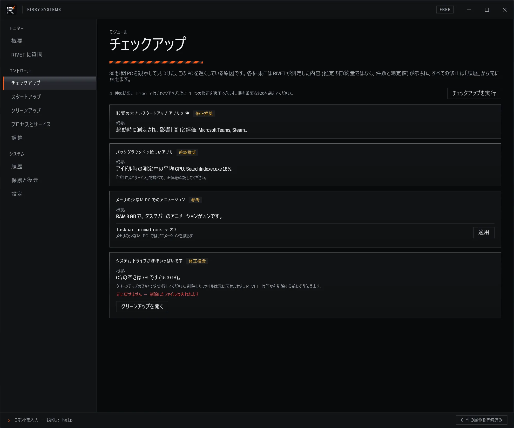This screenshot has height=428, width=514.
Task: Click the 影響の大きいスタートアップ アプリ 2 件 heading
Action: pos(153,113)
